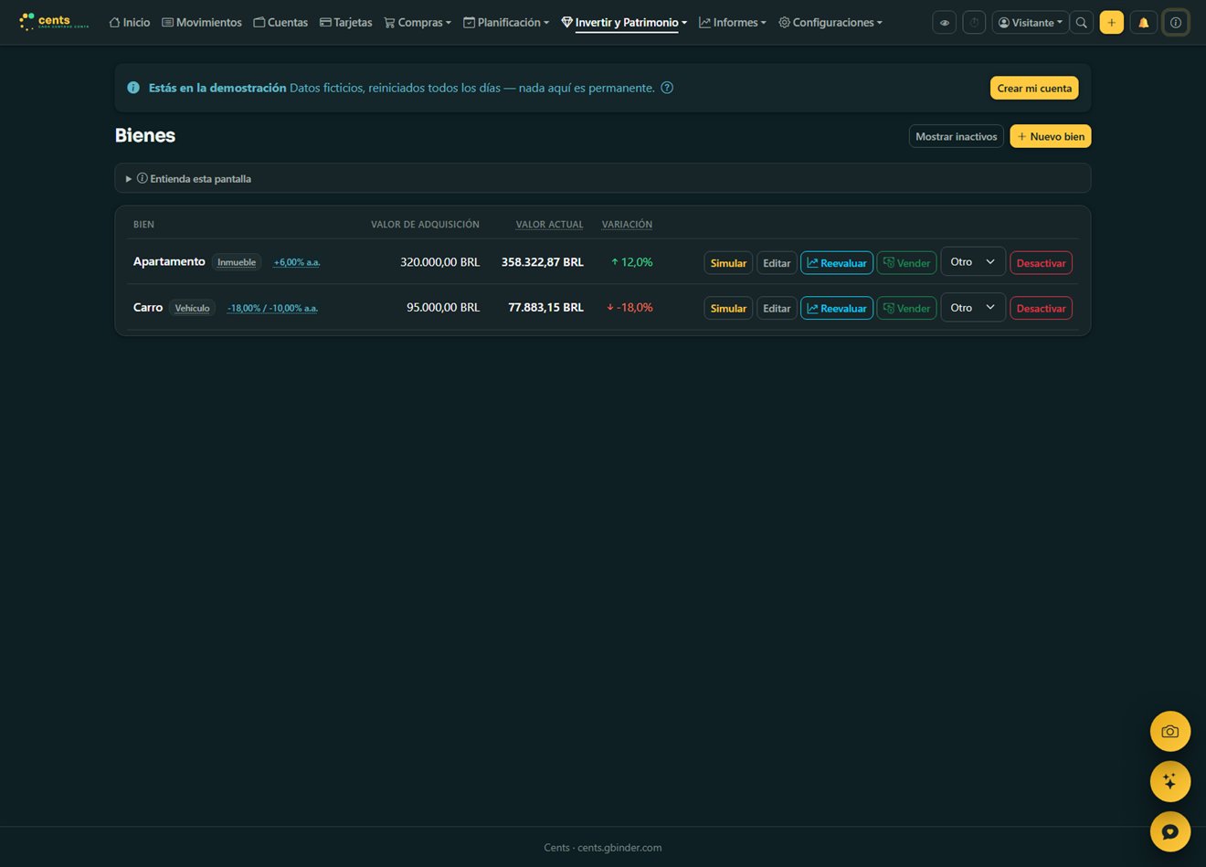Screen dimensions: 1206x867
Task: Open Tarjetas page
Action: (x=346, y=22)
